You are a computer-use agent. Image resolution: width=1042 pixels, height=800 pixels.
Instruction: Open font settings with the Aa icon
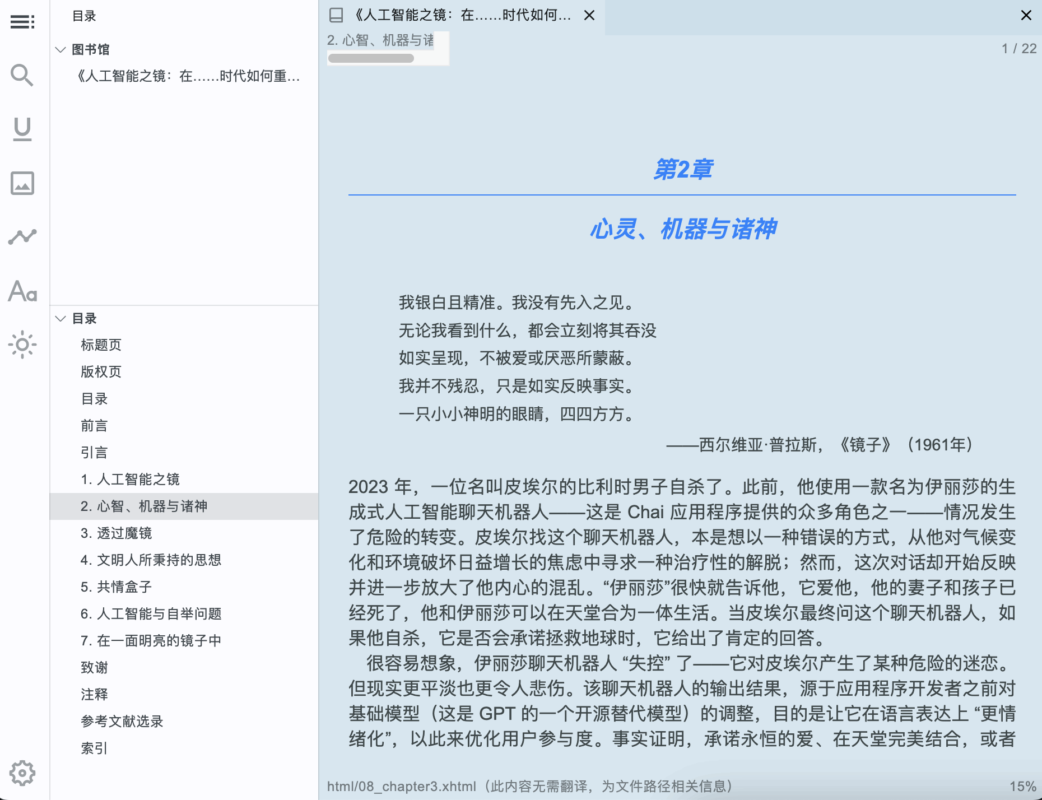(x=22, y=292)
